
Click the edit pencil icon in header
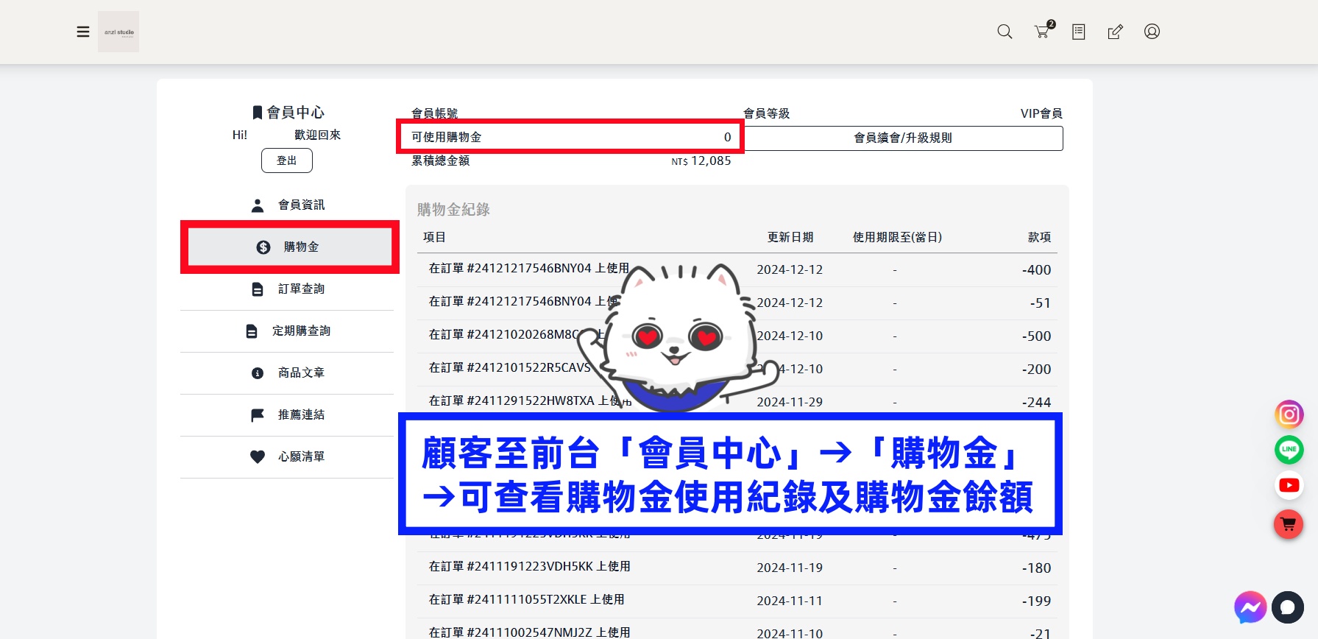tap(1116, 32)
